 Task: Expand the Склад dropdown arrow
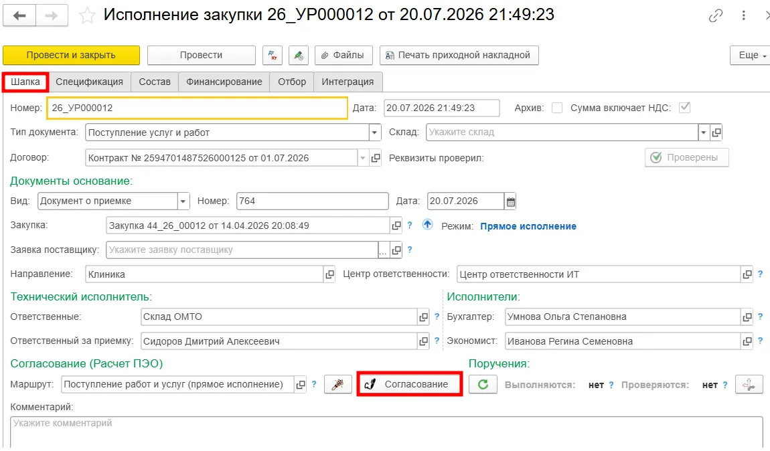[704, 132]
